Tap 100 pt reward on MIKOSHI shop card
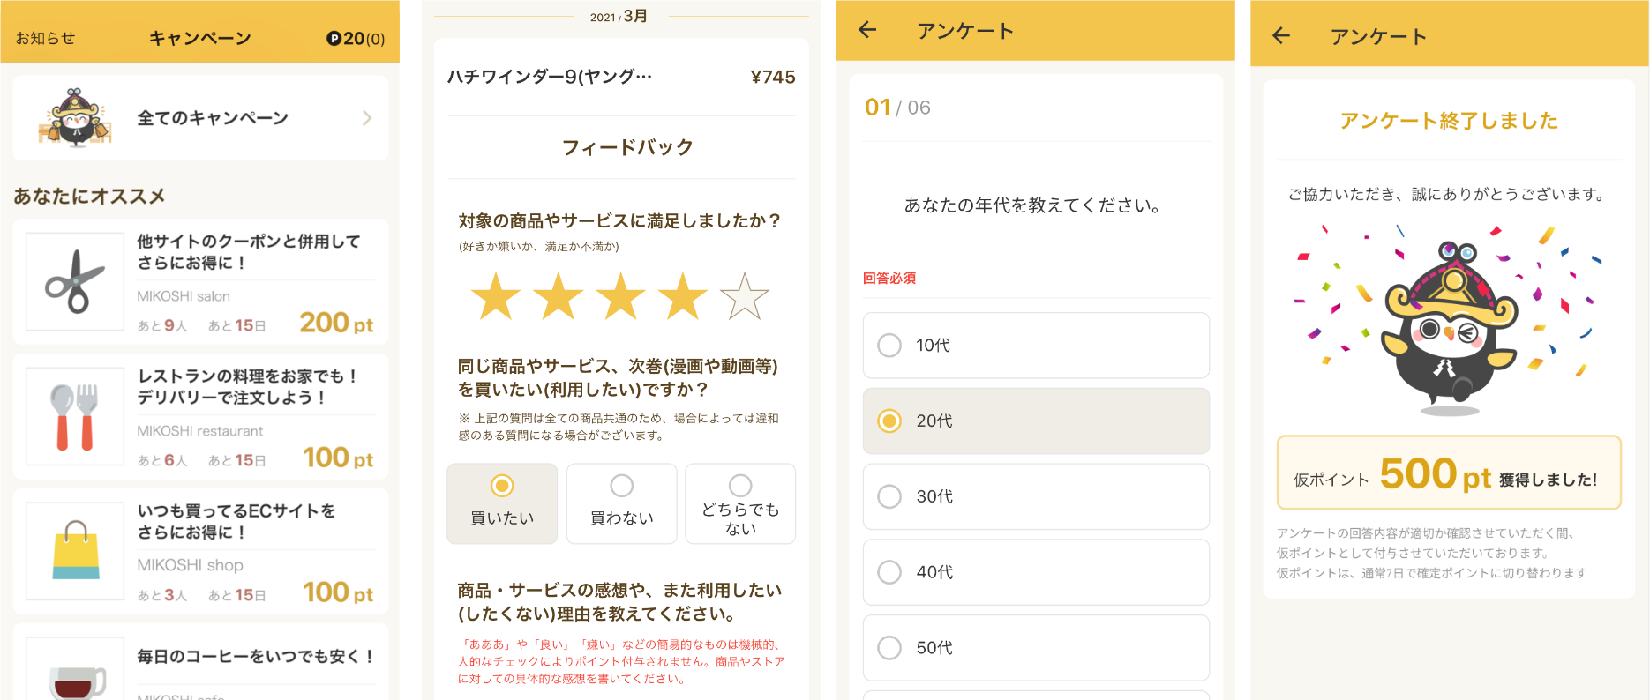This screenshot has height=700, width=1650. click(x=338, y=593)
